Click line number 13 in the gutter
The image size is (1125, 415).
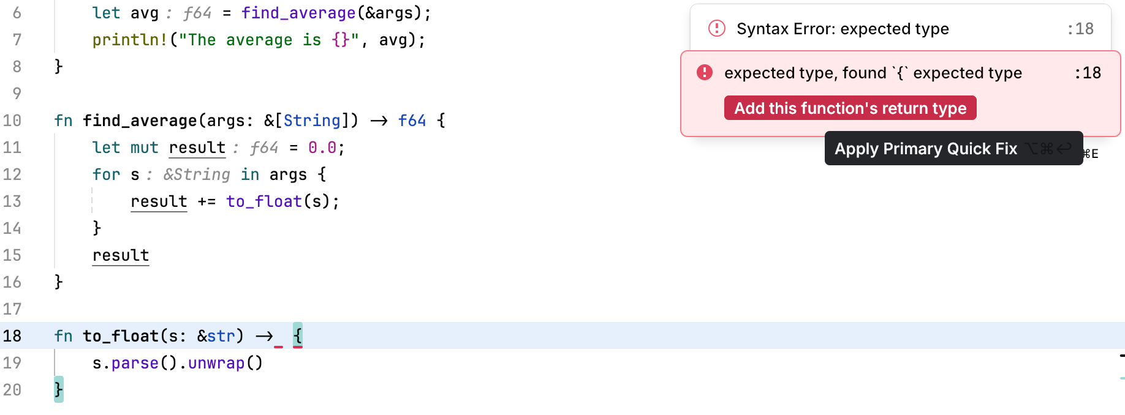click(12, 201)
